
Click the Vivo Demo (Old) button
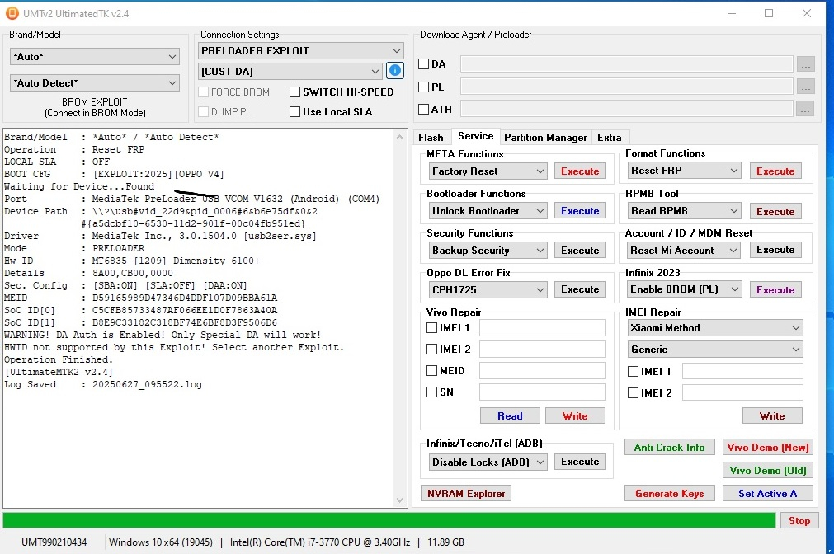(x=767, y=470)
